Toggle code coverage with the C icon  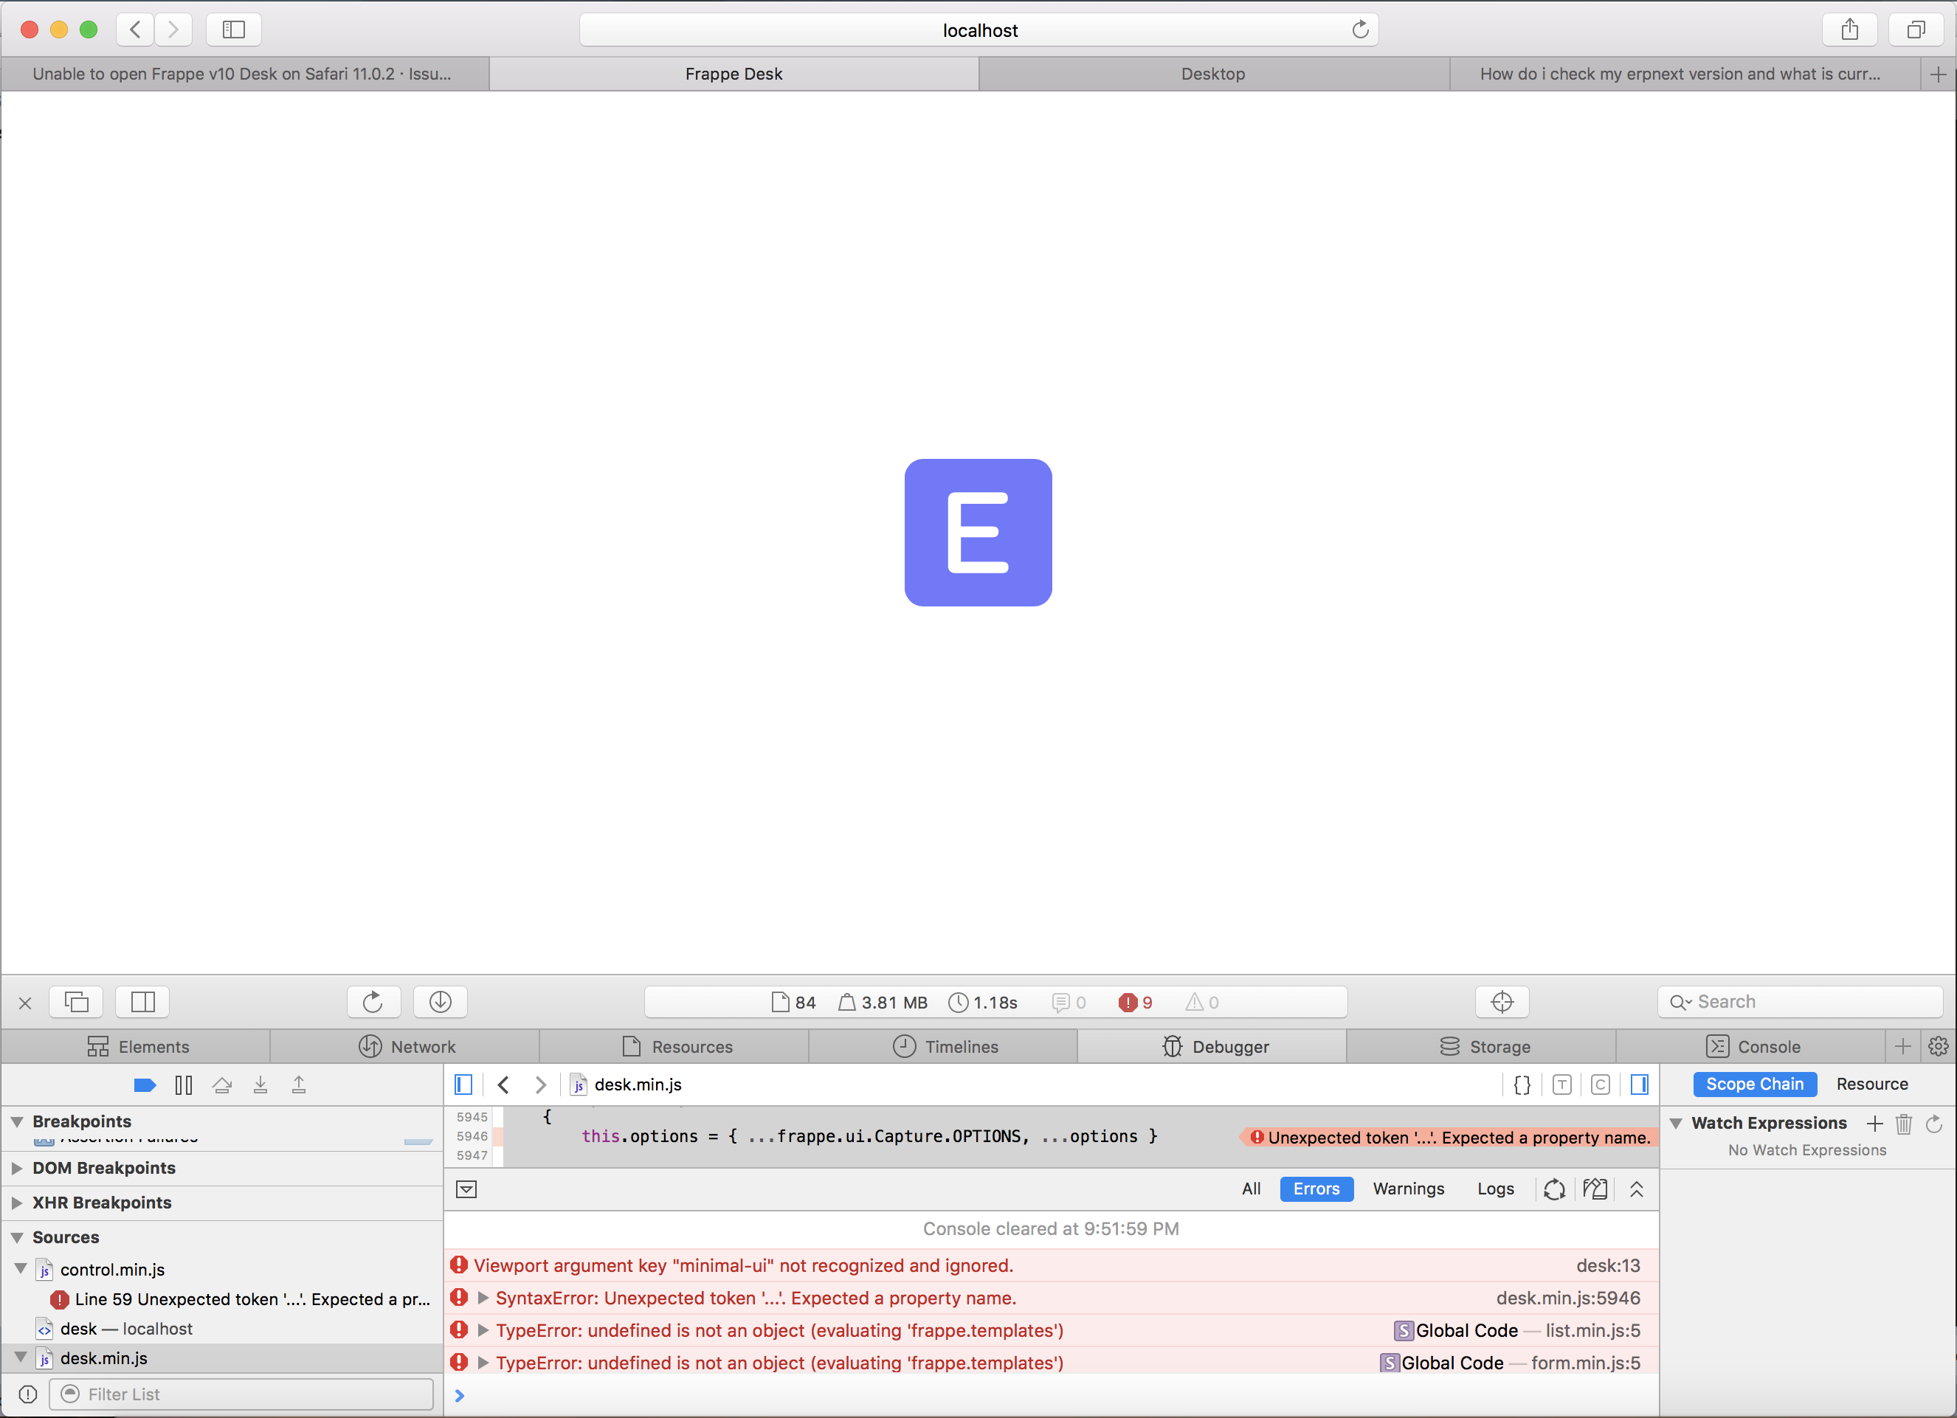pyautogui.click(x=1601, y=1085)
